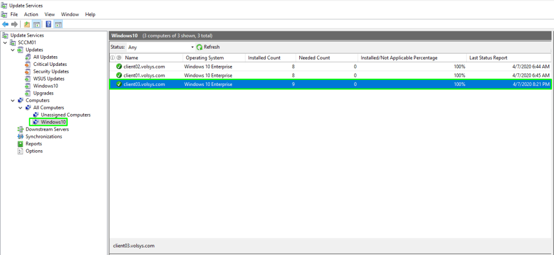Screen dimensions: 554x255
Task: Click green status icon for client01.volsys.com
Action: pyautogui.click(x=119, y=75)
